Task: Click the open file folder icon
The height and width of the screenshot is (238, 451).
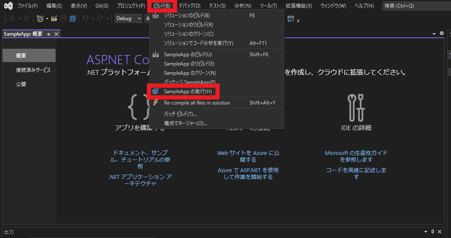Action: [x=54, y=18]
